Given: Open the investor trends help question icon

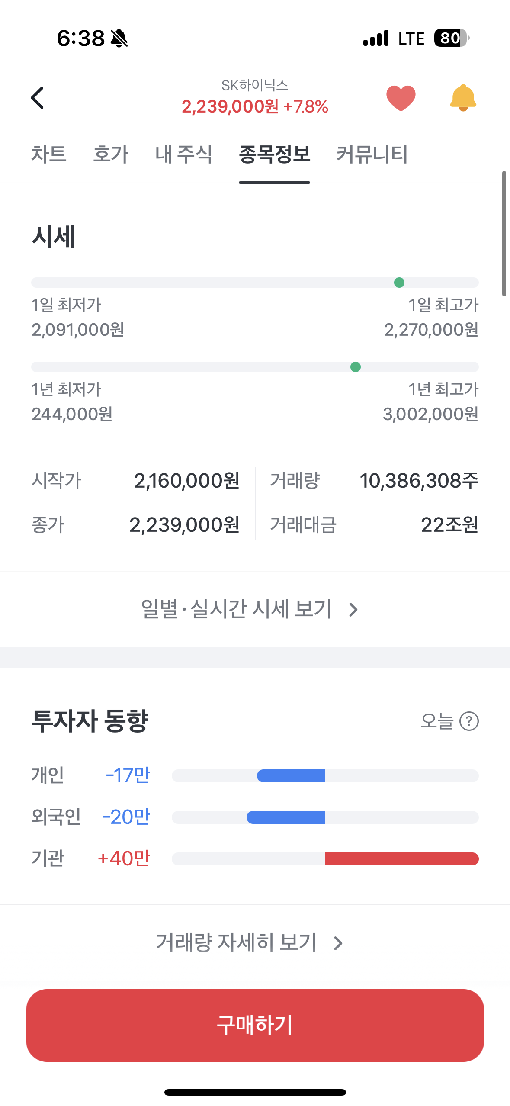Looking at the screenshot, I should [x=469, y=721].
